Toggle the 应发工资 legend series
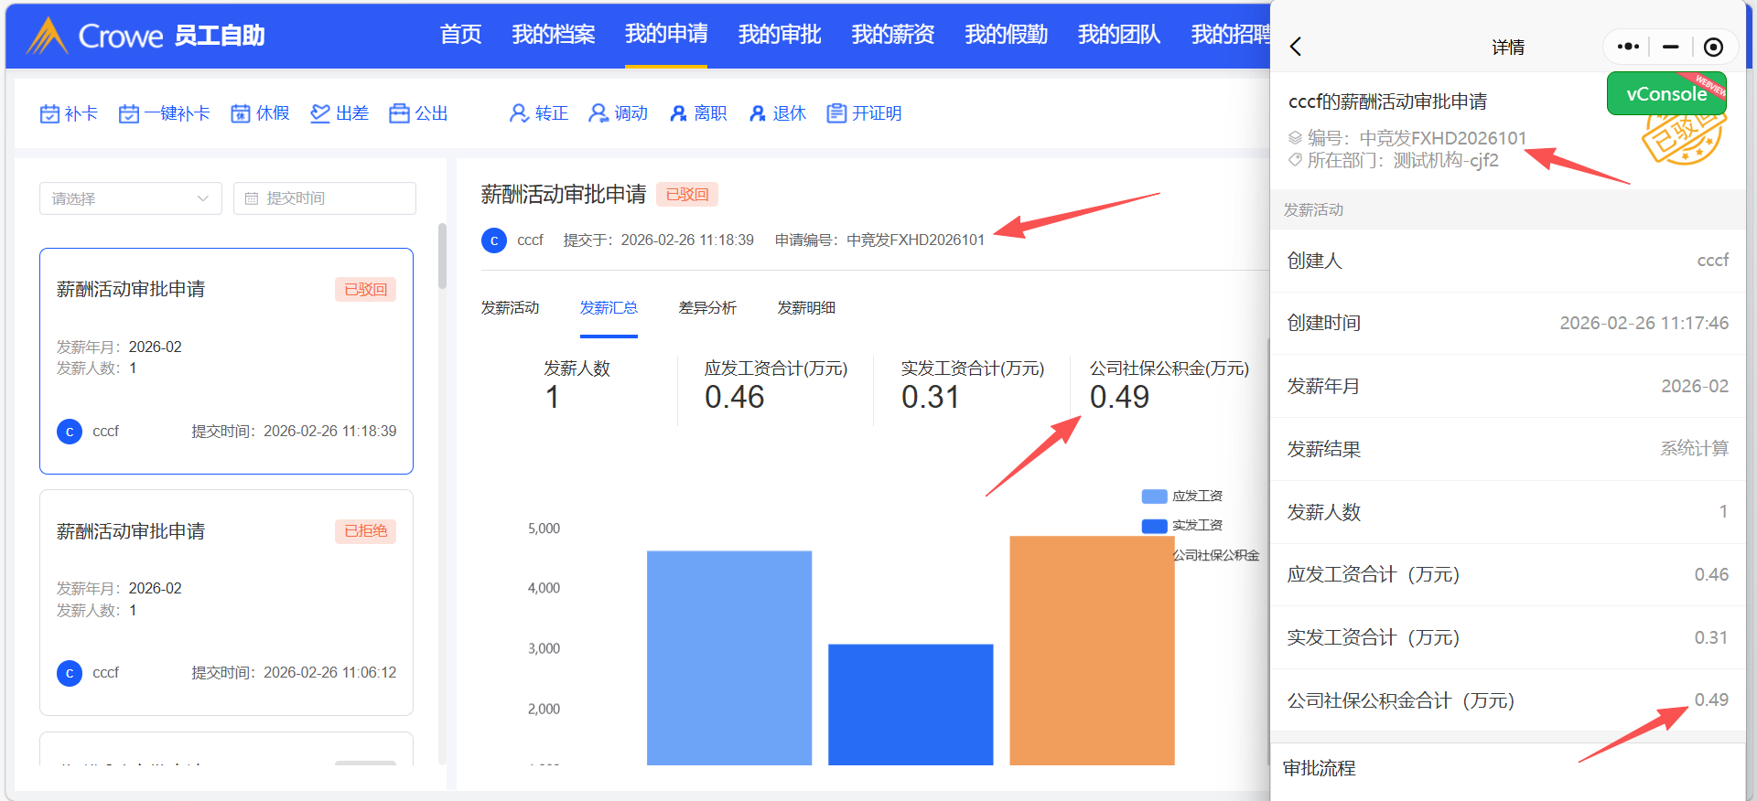The height and width of the screenshot is (801, 1757). 1181,496
